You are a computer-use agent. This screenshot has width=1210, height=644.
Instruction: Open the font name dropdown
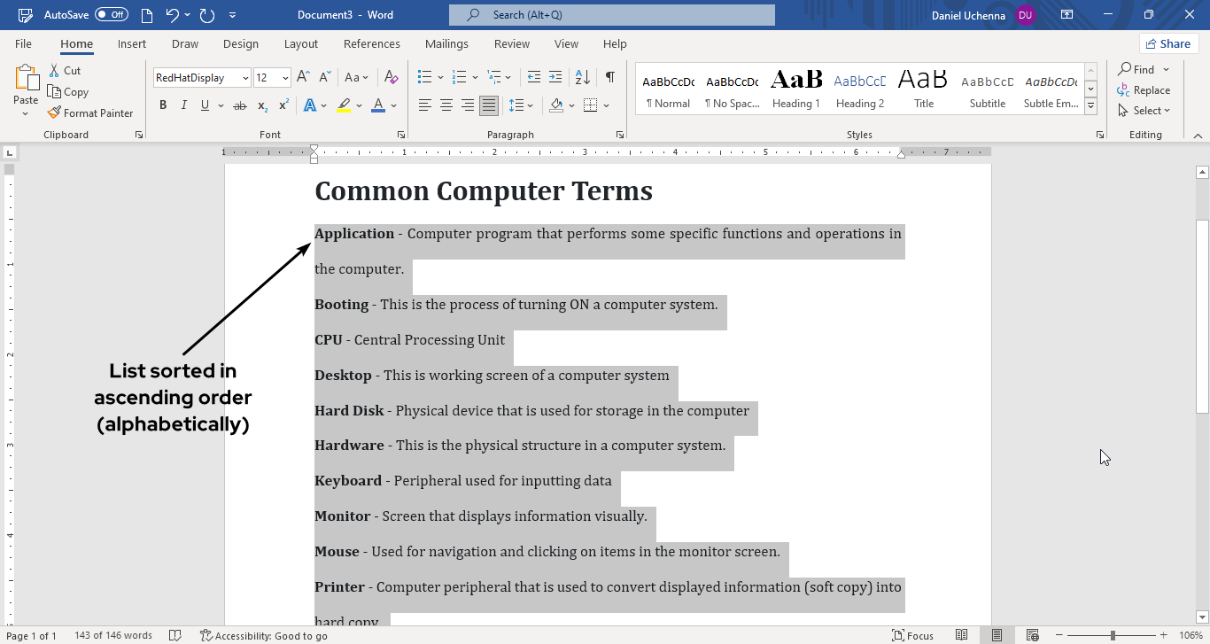coord(245,78)
